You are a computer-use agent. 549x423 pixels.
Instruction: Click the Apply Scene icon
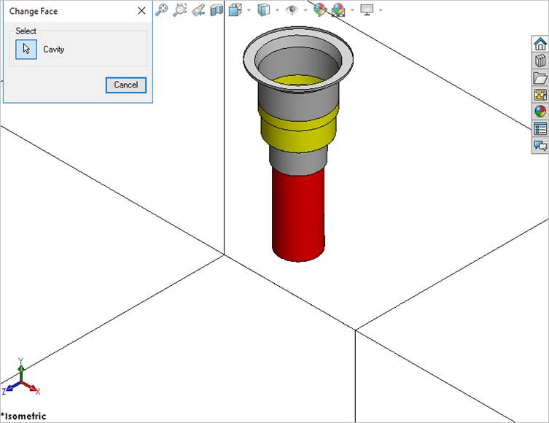pos(338,9)
